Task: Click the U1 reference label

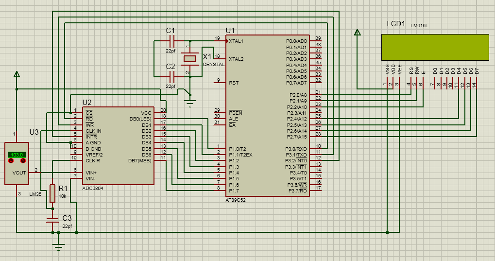Action: [230, 31]
